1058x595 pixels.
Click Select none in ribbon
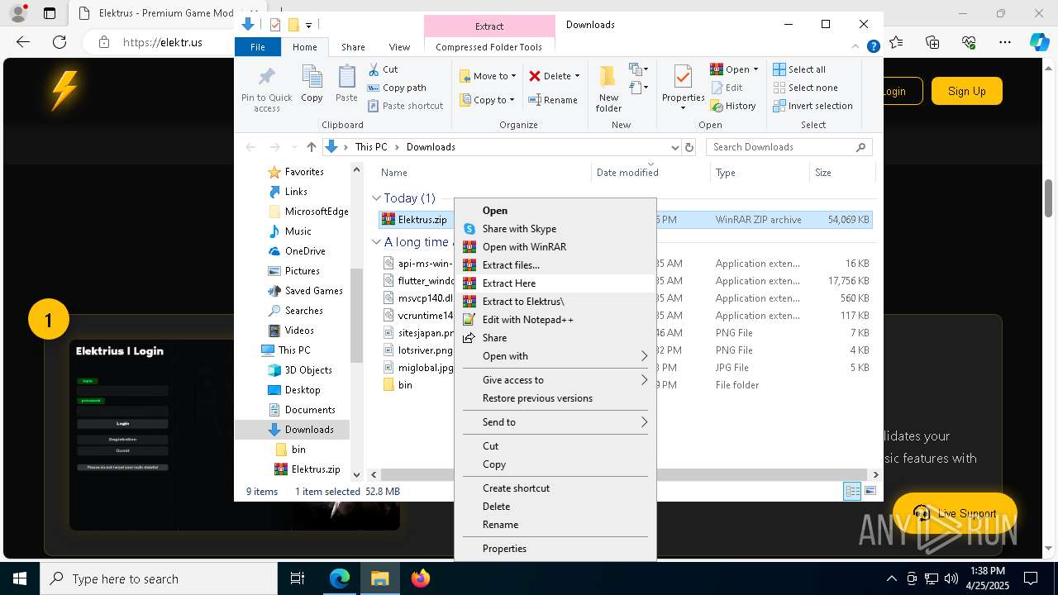pos(805,88)
